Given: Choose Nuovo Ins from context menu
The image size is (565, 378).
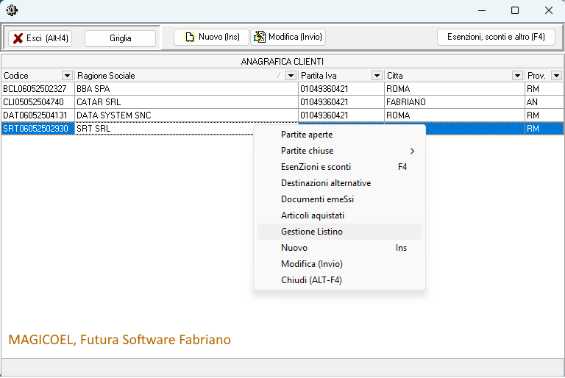Looking at the screenshot, I should click(x=339, y=248).
